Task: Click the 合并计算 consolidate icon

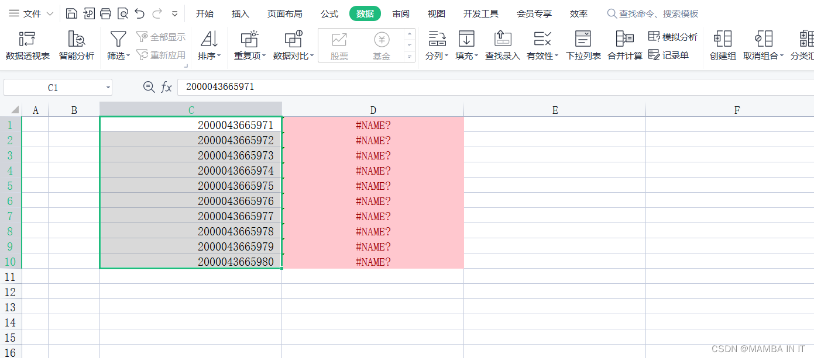Action: [x=624, y=39]
